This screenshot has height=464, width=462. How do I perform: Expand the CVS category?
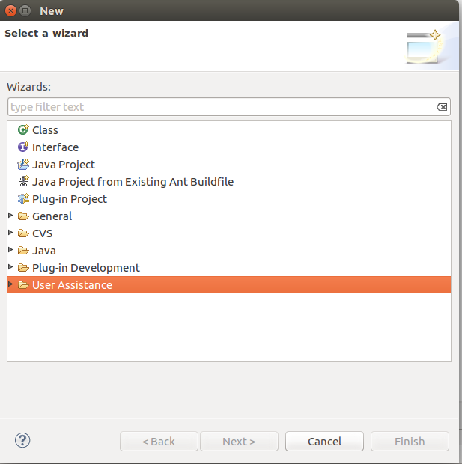10,233
